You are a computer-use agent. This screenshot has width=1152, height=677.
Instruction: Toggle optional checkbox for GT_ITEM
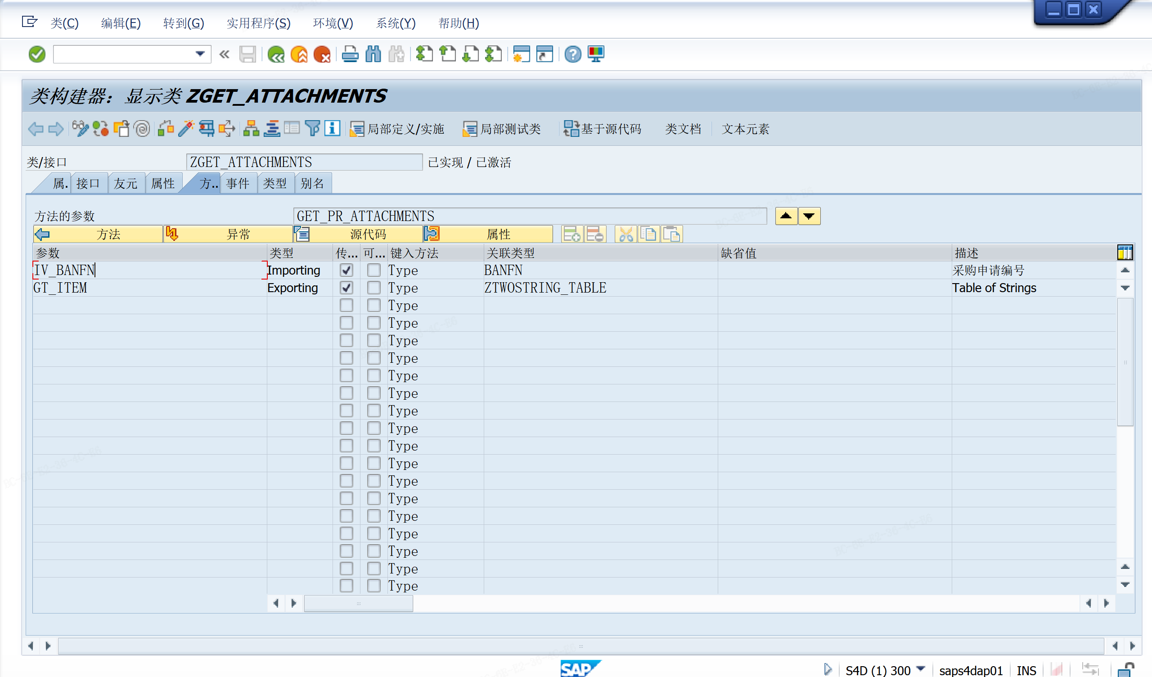coord(374,288)
